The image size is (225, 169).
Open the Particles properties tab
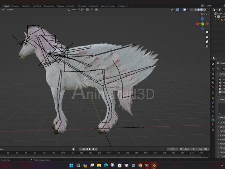point(213,107)
